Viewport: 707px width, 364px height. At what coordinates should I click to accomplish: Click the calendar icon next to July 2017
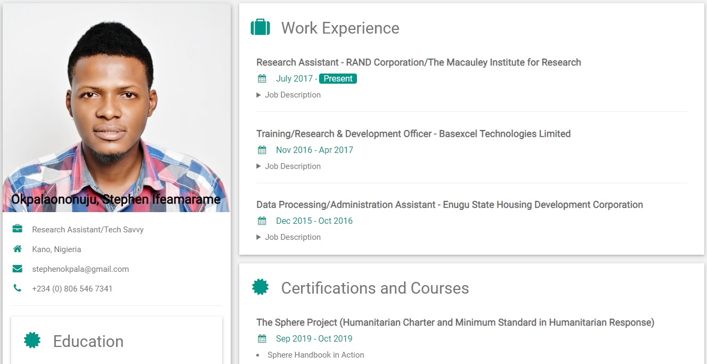pyautogui.click(x=262, y=79)
